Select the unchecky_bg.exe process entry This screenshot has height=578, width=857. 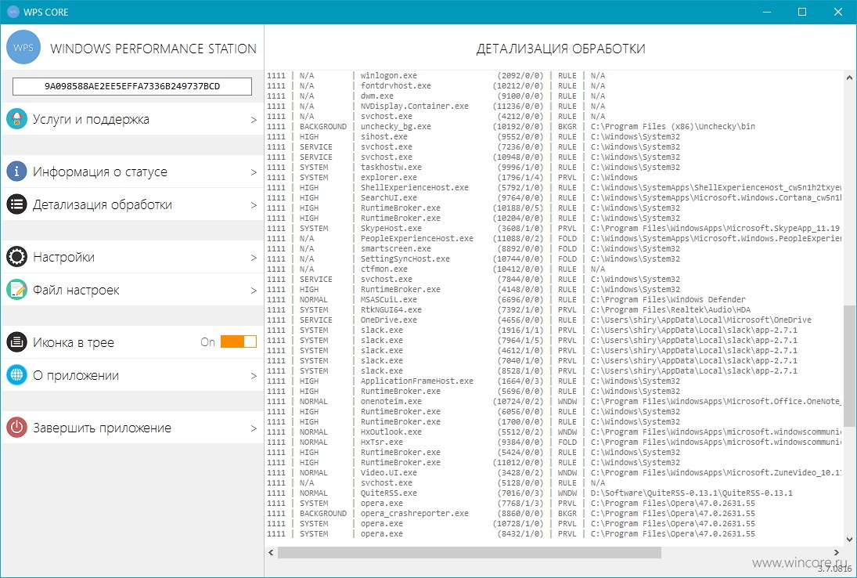pyautogui.click(x=554, y=126)
